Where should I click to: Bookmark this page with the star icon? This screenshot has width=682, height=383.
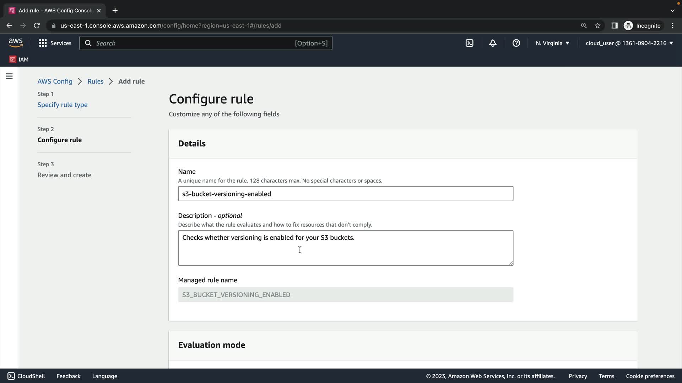pos(597,26)
